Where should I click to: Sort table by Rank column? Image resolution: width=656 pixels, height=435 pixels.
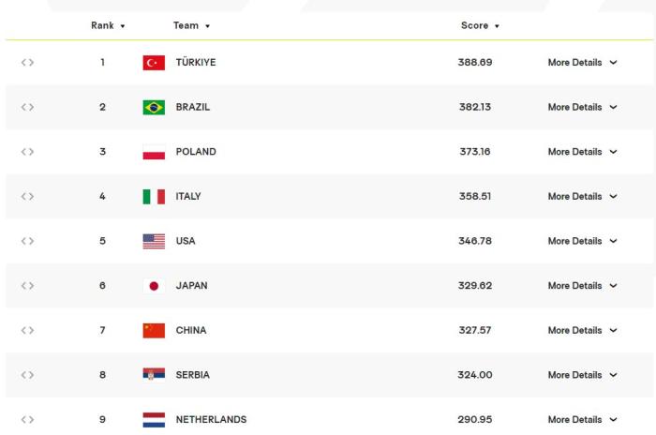[x=108, y=25]
